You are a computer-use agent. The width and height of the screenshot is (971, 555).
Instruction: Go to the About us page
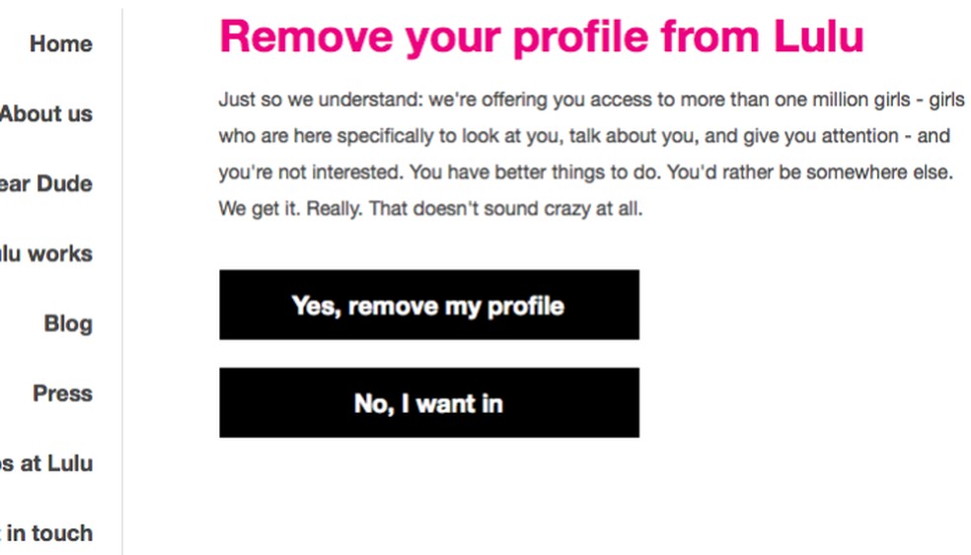(x=46, y=113)
